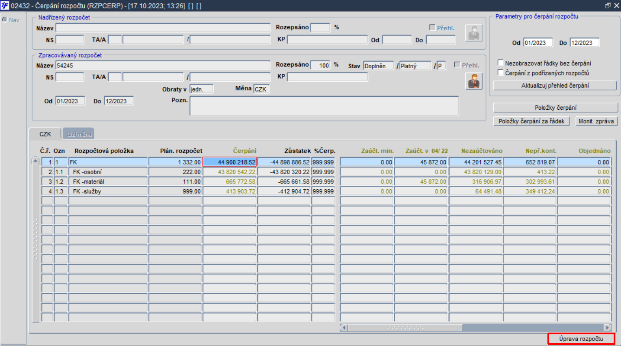The image size is (621, 346).
Task: Switch to the CZK tab
Action: (45, 134)
